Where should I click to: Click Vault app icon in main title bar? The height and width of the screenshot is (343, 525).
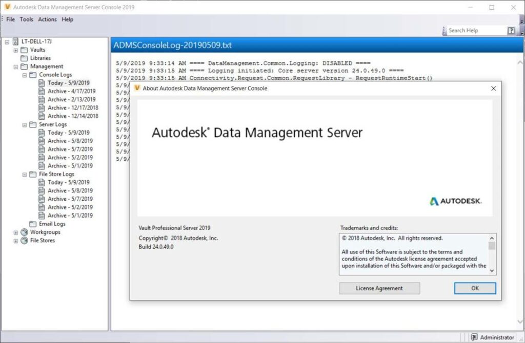pyautogui.click(x=7, y=7)
